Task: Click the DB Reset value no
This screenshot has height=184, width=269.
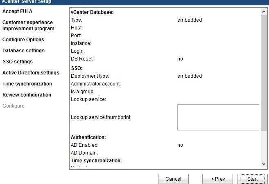Action: tap(180, 59)
